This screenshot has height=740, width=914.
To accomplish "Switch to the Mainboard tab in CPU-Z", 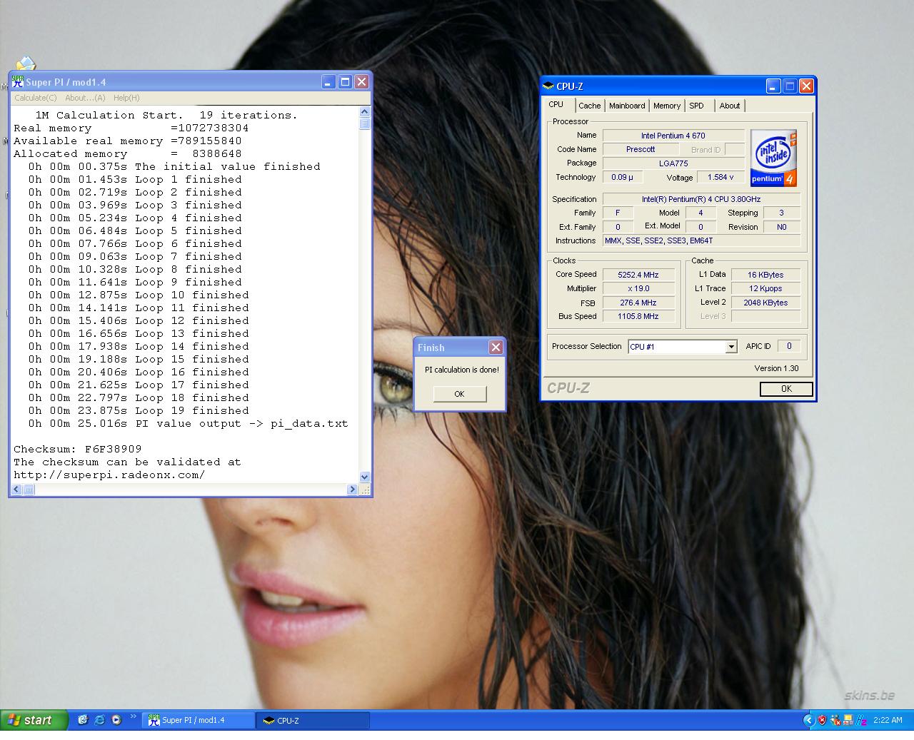I will [x=627, y=106].
